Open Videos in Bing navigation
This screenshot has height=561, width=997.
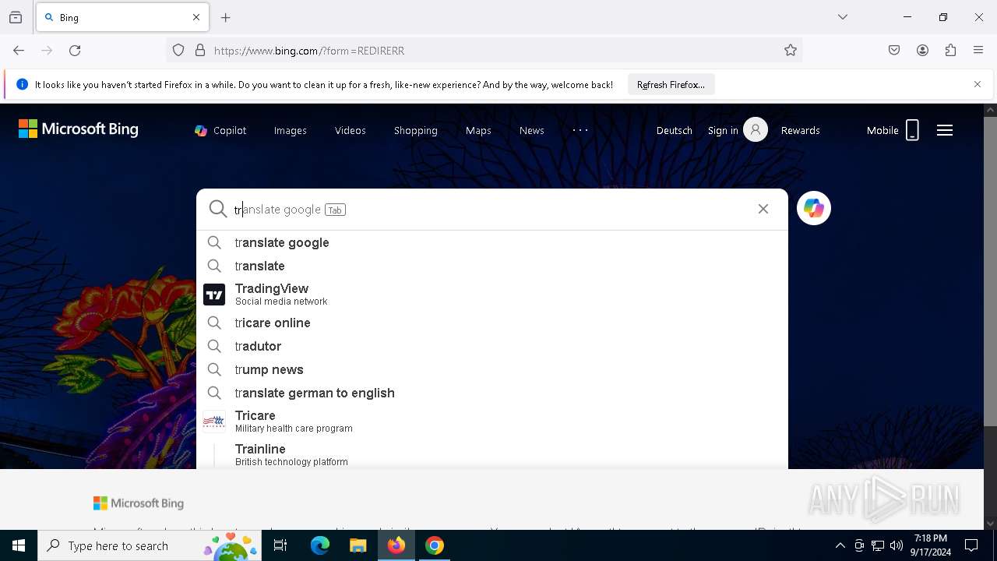351,130
